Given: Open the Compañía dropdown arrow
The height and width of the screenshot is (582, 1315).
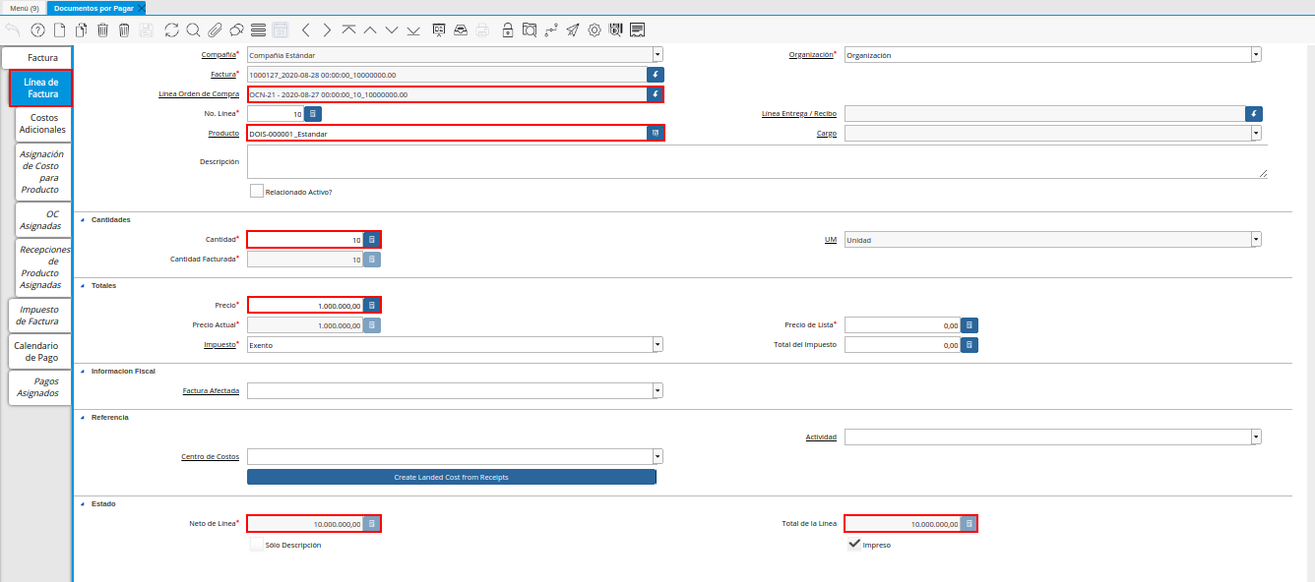Looking at the screenshot, I should [x=657, y=55].
